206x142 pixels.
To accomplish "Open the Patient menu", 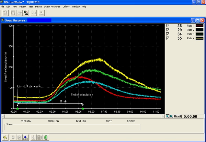I will click(23, 6).
